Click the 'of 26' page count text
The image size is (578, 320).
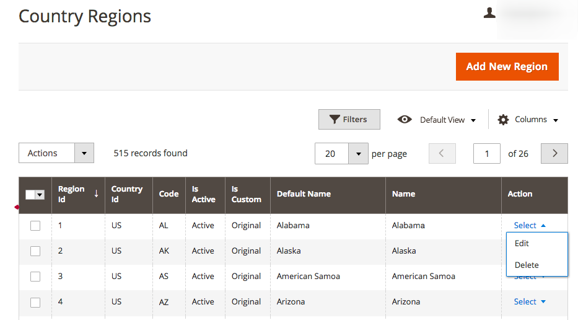coord(518,154)
